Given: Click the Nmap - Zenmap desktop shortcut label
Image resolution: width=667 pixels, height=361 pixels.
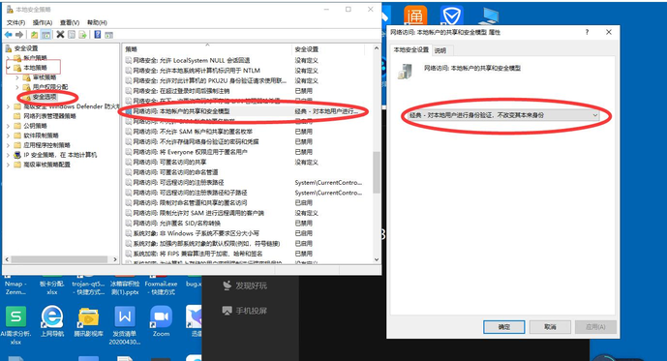Looking at the screenshot, I should click(x=15, y=287).
